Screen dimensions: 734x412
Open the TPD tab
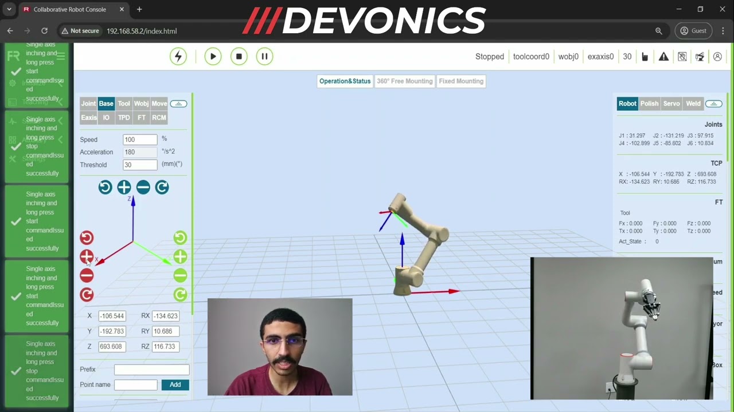point(124,117)
